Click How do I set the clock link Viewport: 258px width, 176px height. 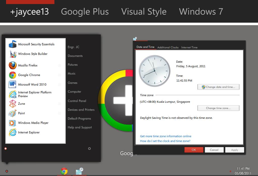point(165,141)
